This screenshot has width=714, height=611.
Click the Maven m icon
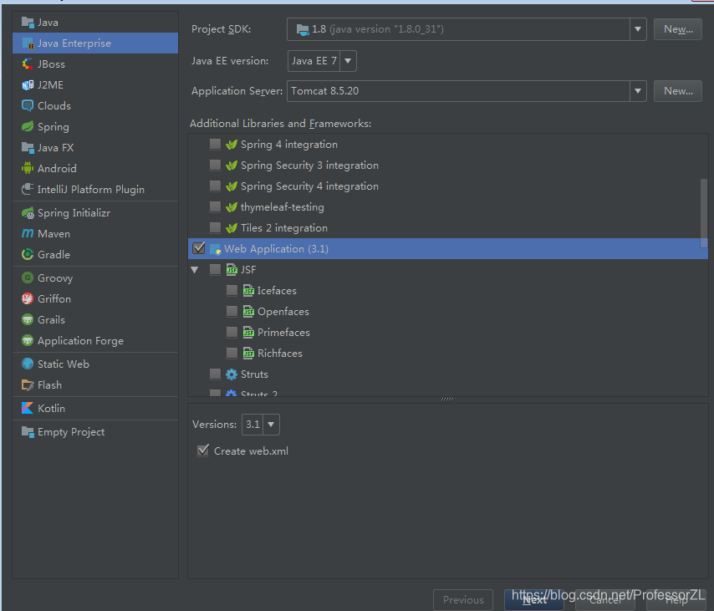[x=28, y=233]
